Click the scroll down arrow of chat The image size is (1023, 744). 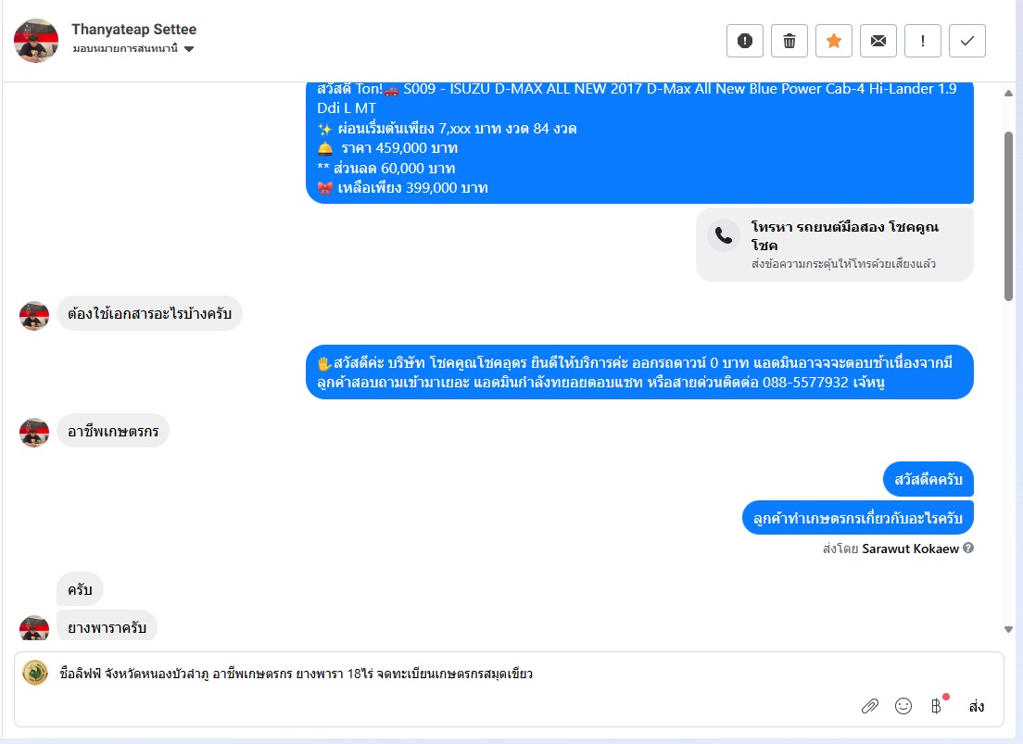coord(1008,630)
